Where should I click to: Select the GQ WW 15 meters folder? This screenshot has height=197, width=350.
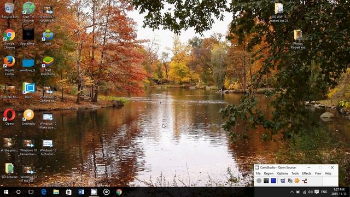[279, 13]
